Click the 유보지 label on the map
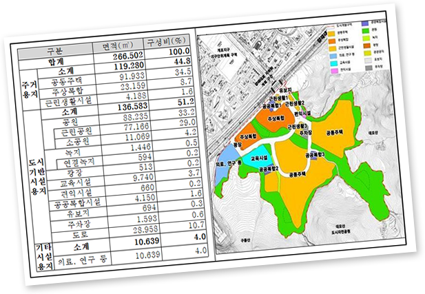The width and height of the screenshot is (425, 294). [x=285, y=90]
